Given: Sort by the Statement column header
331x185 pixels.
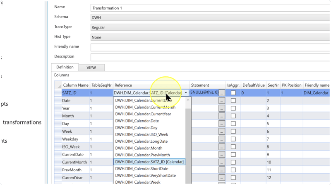Looking at the screenshot, I should click(208, 85).
